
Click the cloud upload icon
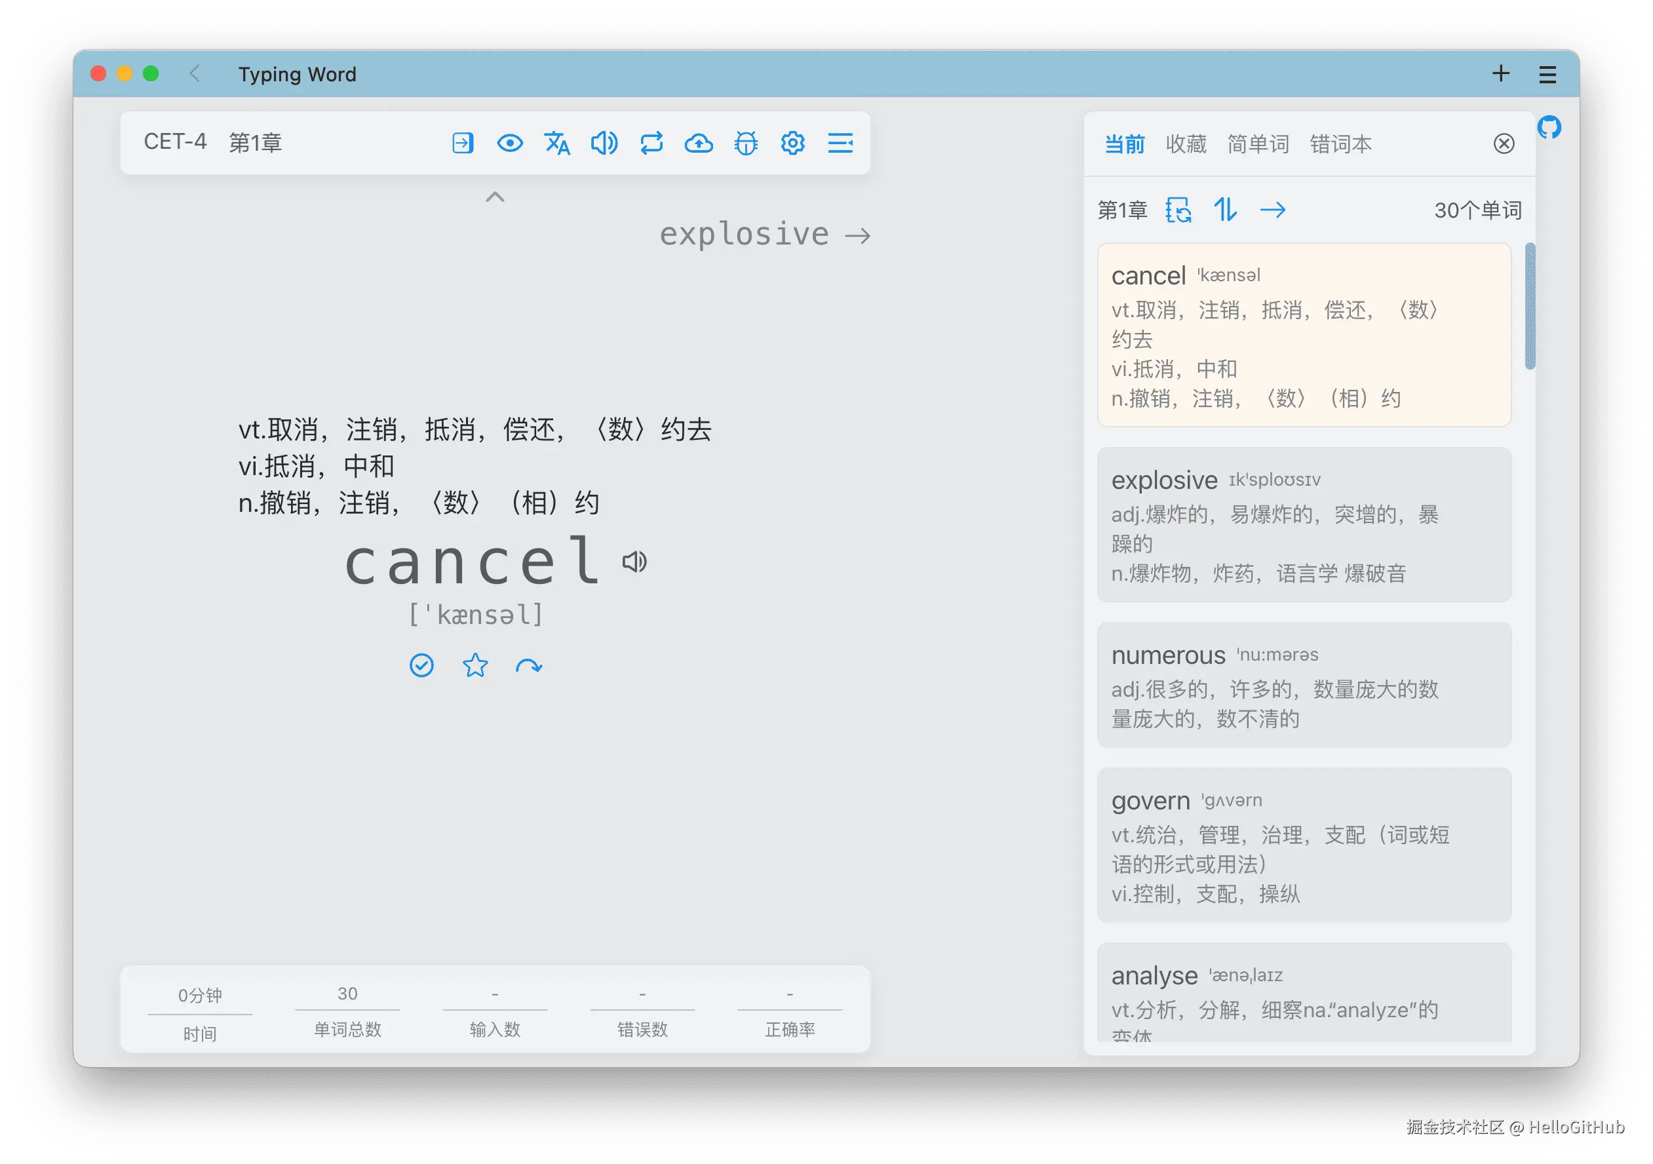coord(698,144)
